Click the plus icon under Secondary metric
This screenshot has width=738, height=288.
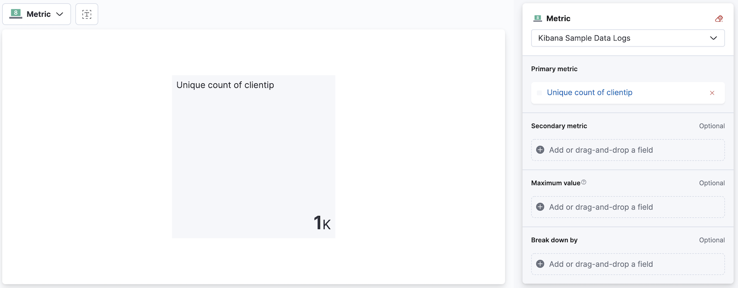tap(540, 150)
